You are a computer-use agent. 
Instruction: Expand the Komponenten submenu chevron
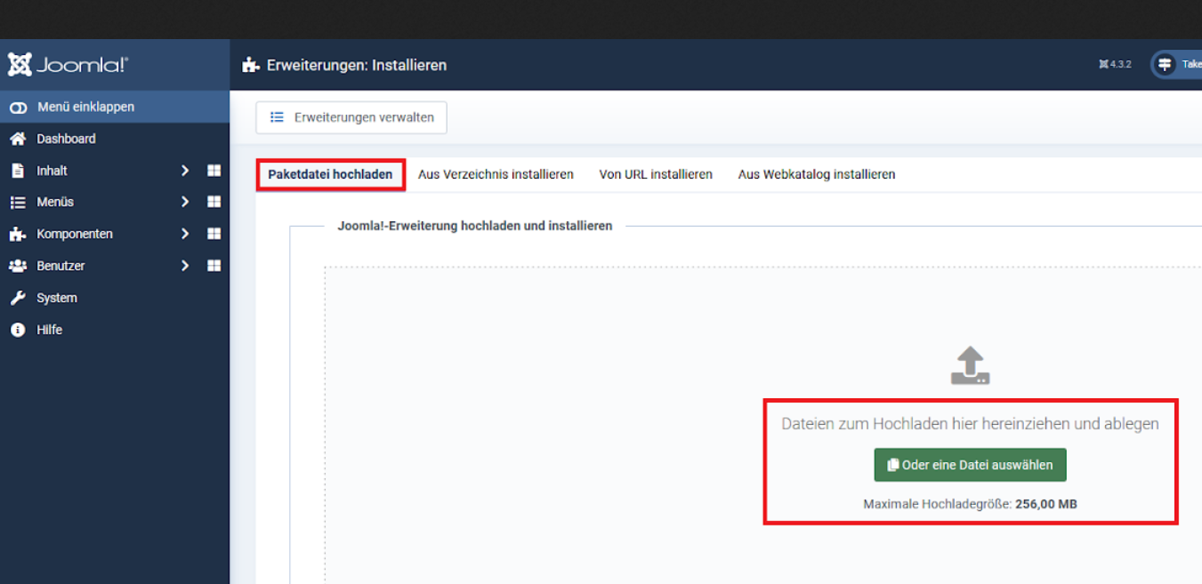click(185, 233)
